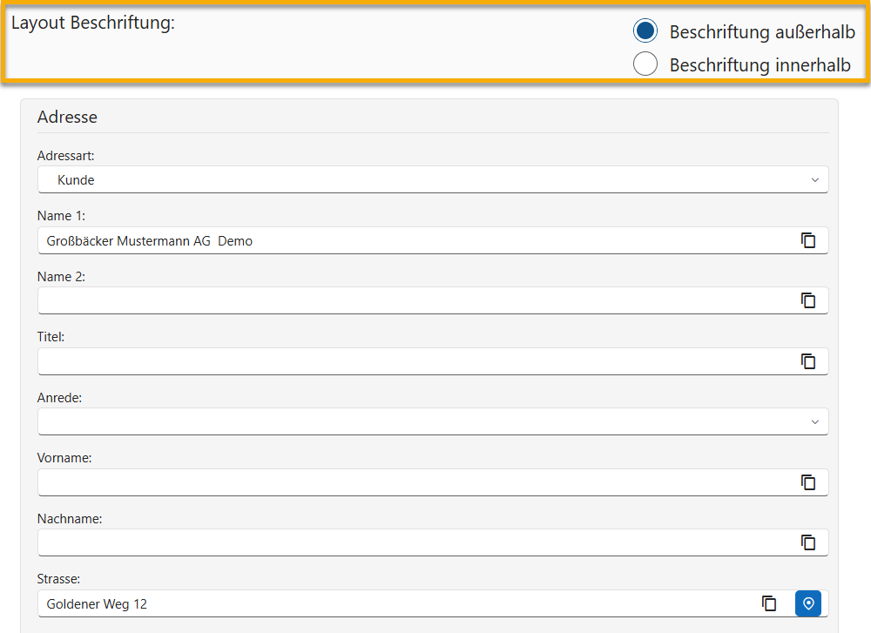The image size is (871, 633).
Task: Expand the Adressart dropdown
Action: pyautogui.click(x=814, y=180)
